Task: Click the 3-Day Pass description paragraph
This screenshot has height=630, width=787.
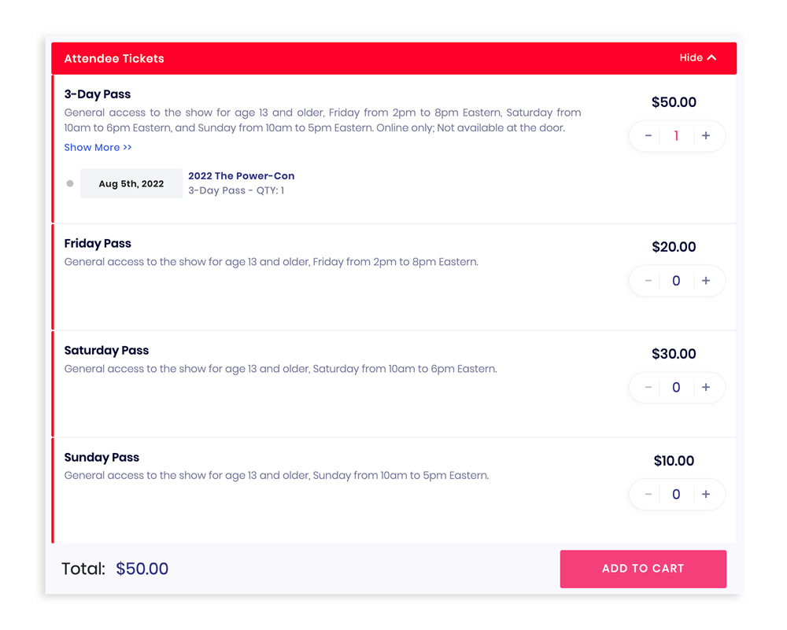Action: click(322, 120)
